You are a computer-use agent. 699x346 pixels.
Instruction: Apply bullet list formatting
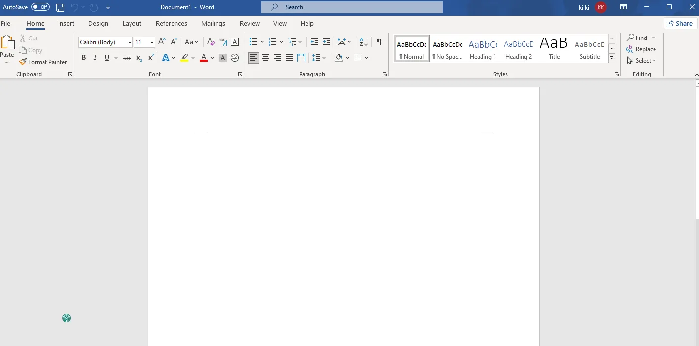tap(253, 42)
